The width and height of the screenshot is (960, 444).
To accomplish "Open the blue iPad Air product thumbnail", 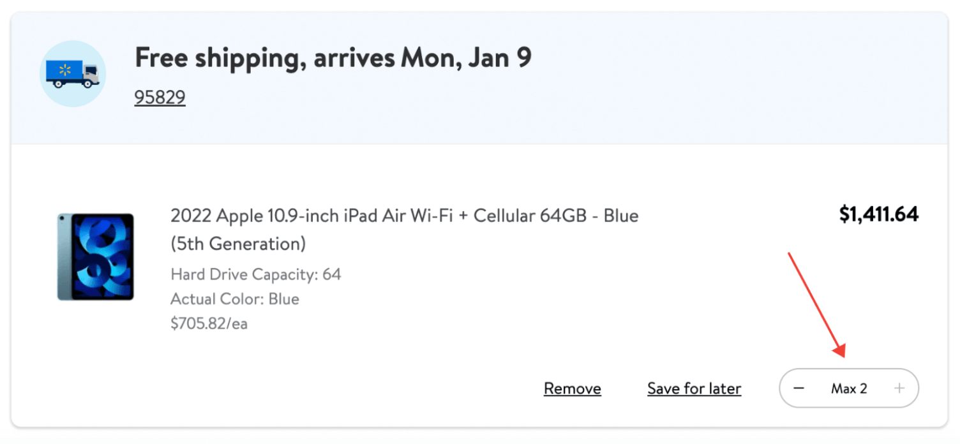I will coord(96,256).
